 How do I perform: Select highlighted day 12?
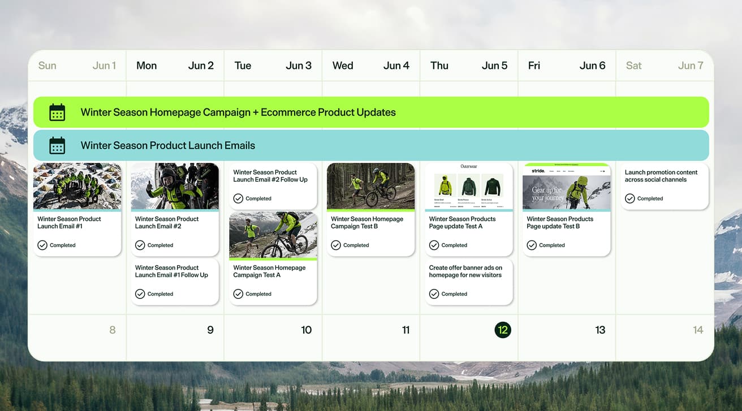click(503, 330)
